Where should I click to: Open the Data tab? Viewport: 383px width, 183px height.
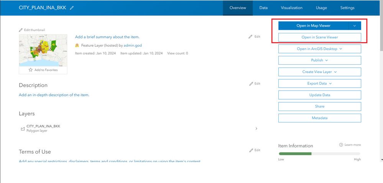(263, 8)
